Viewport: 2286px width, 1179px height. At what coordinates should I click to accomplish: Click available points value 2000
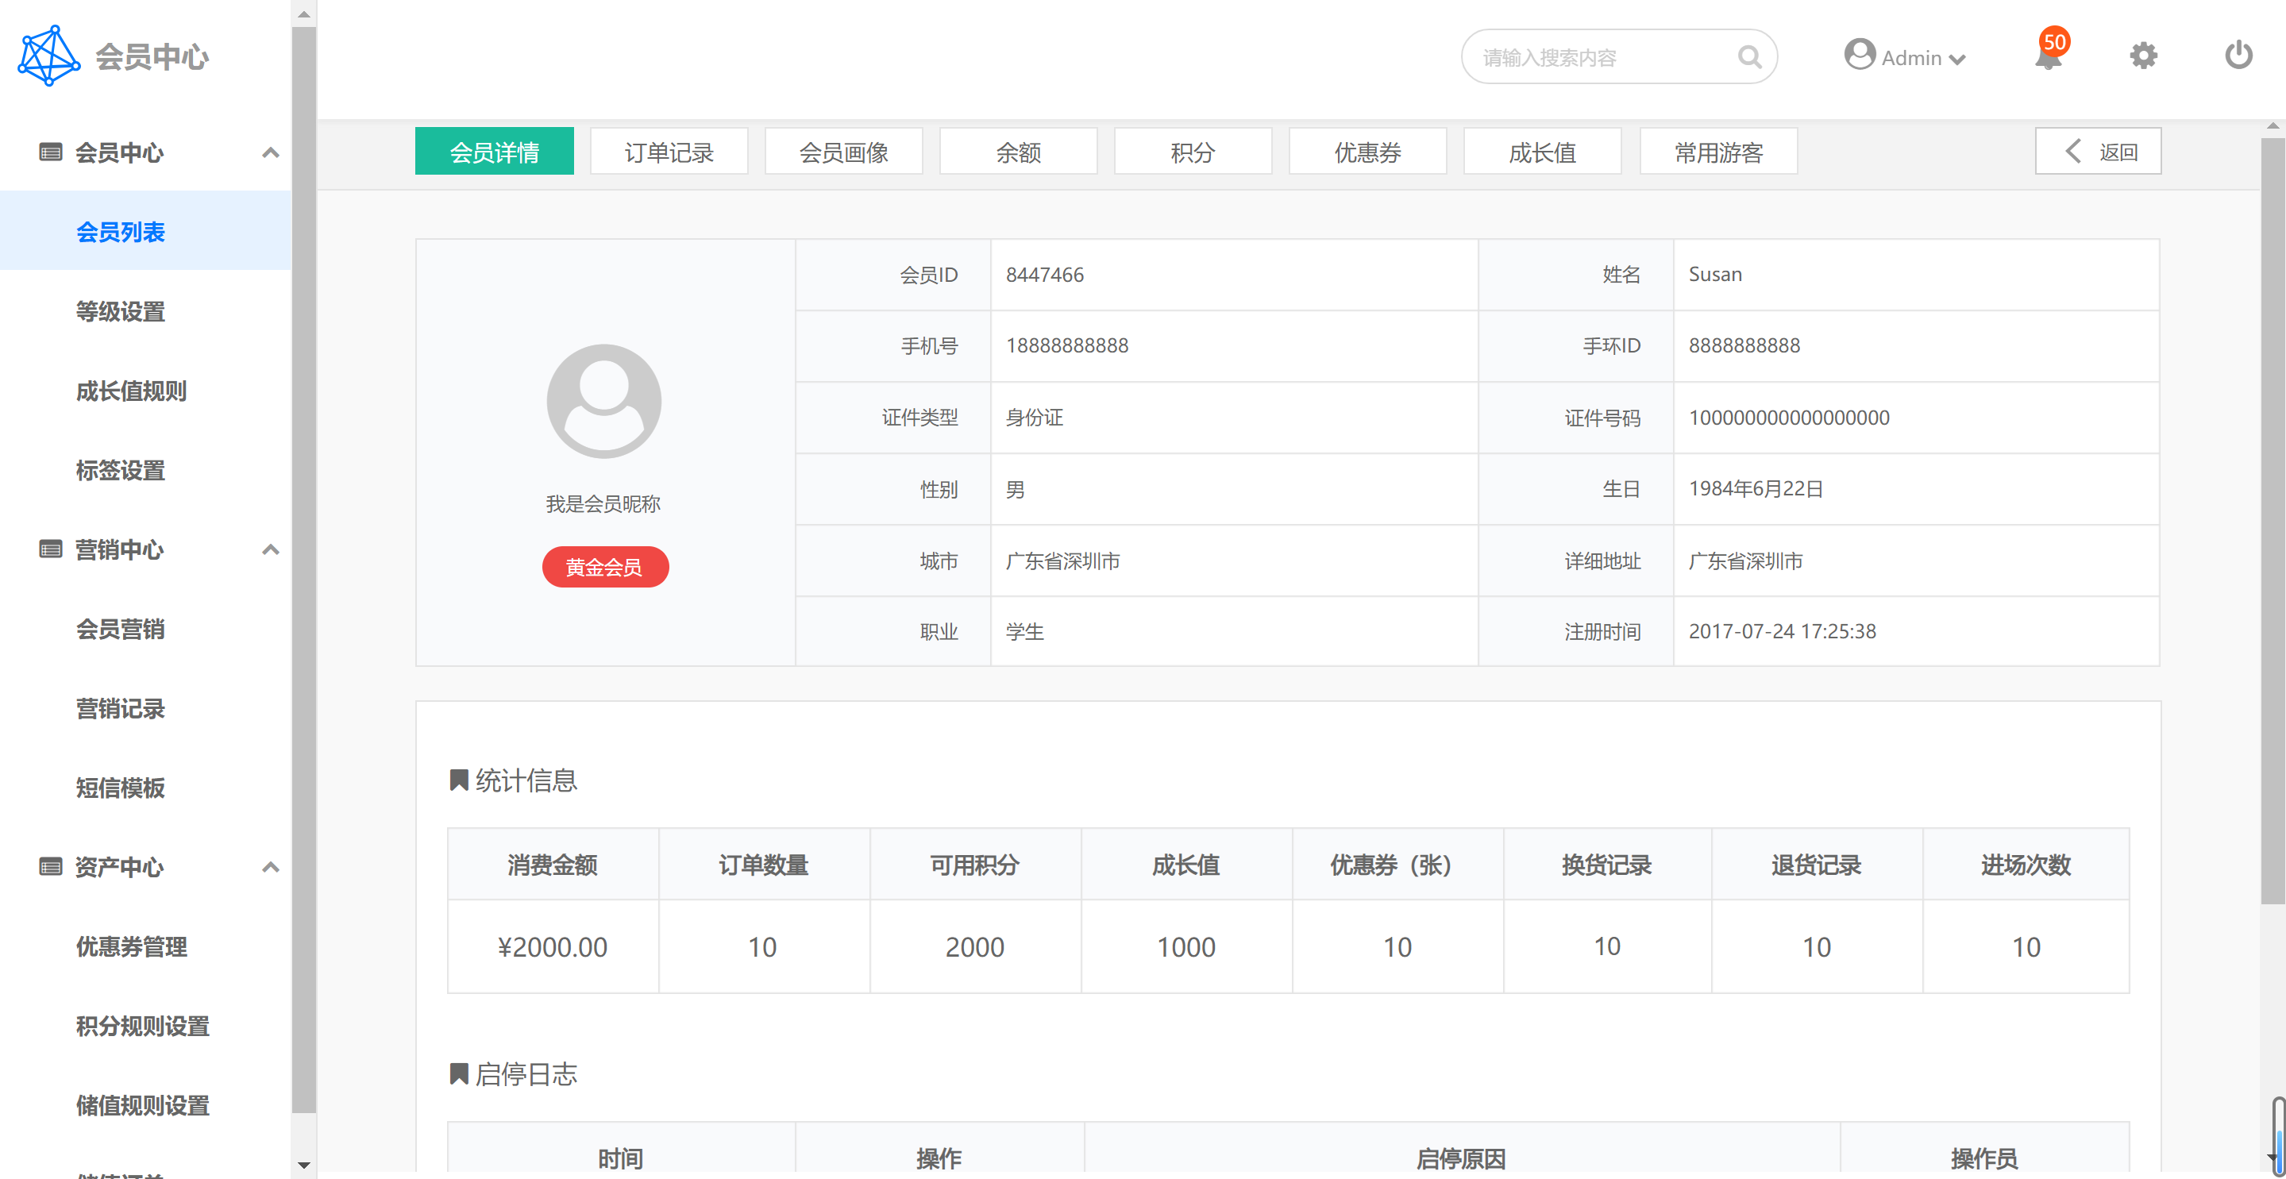point(974,946)
